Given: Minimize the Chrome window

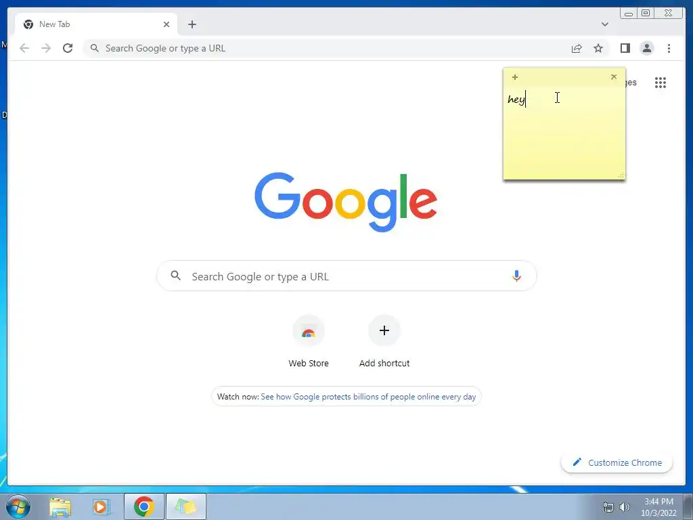Looking at the screenshot, I should 629,14.
